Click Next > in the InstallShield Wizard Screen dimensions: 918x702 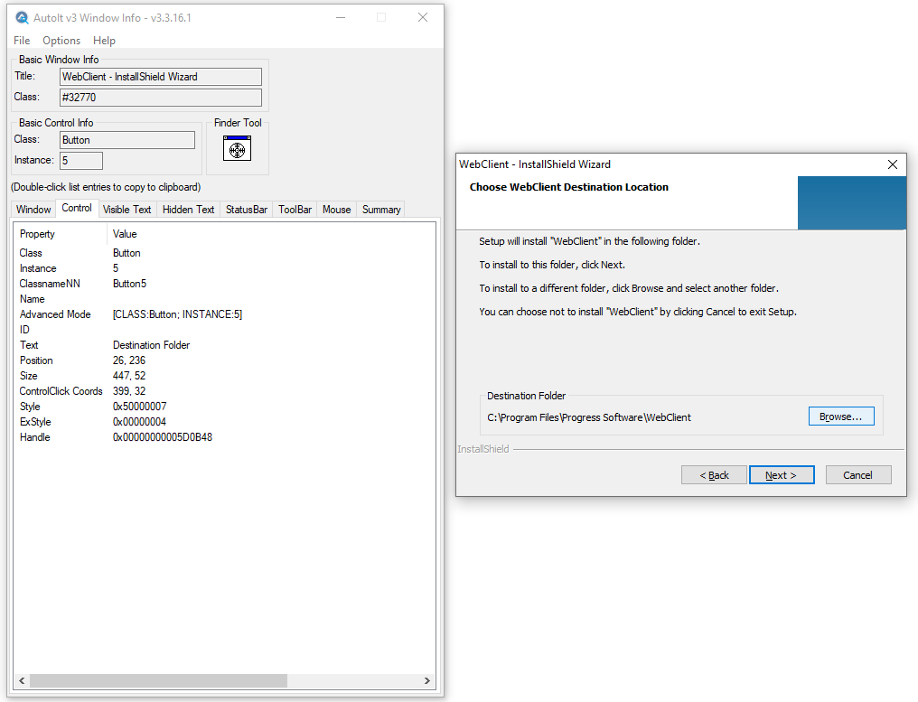coord(782,475)
